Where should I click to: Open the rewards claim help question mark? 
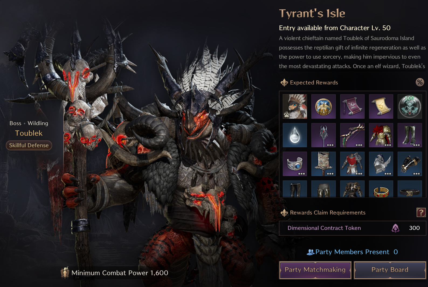[421, 212]
